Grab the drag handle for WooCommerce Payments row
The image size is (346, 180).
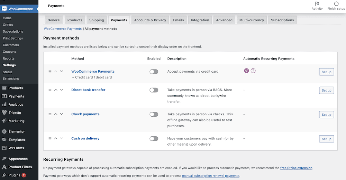(50, 71)
